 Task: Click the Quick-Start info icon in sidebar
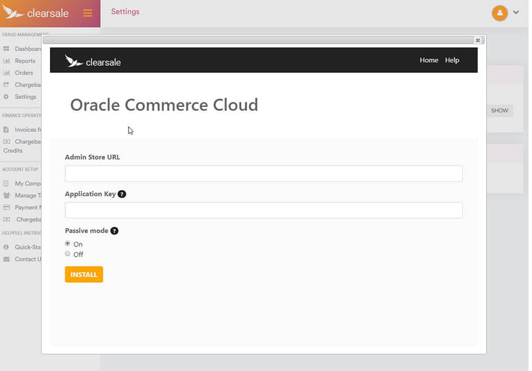point(6,247)
